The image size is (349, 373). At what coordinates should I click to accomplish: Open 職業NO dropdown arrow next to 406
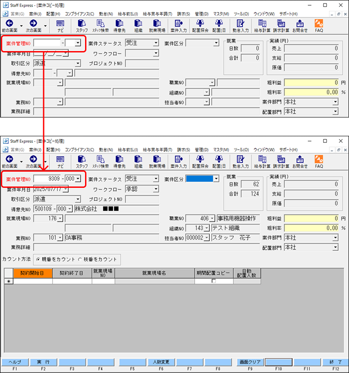point(212,218)
